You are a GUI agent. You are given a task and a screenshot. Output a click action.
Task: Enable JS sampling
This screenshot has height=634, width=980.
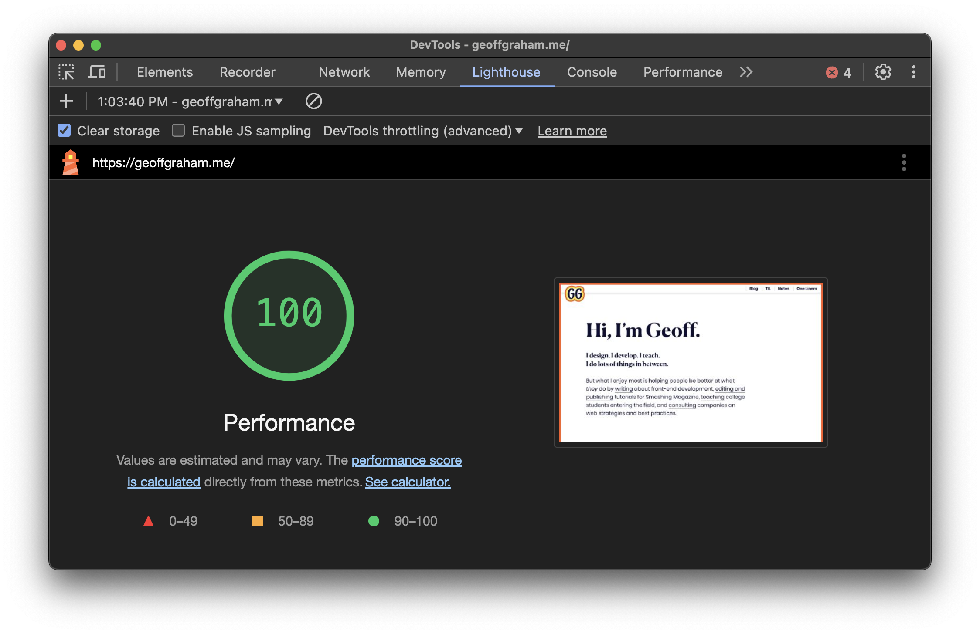178,130
